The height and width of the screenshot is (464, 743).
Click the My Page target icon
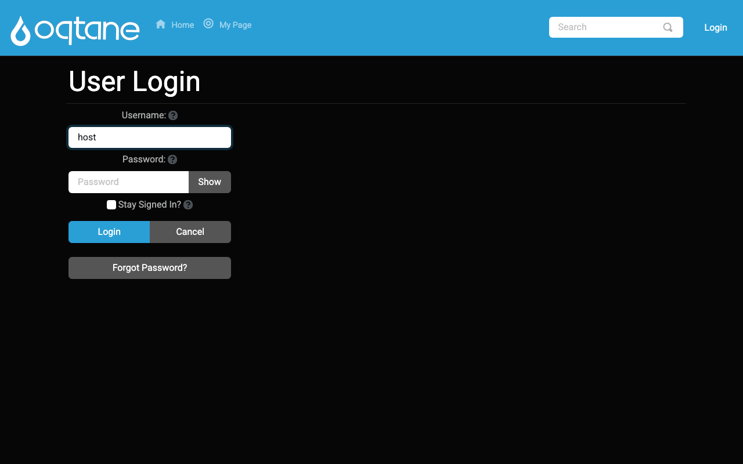pyautogui.click(x=208, y=24)
